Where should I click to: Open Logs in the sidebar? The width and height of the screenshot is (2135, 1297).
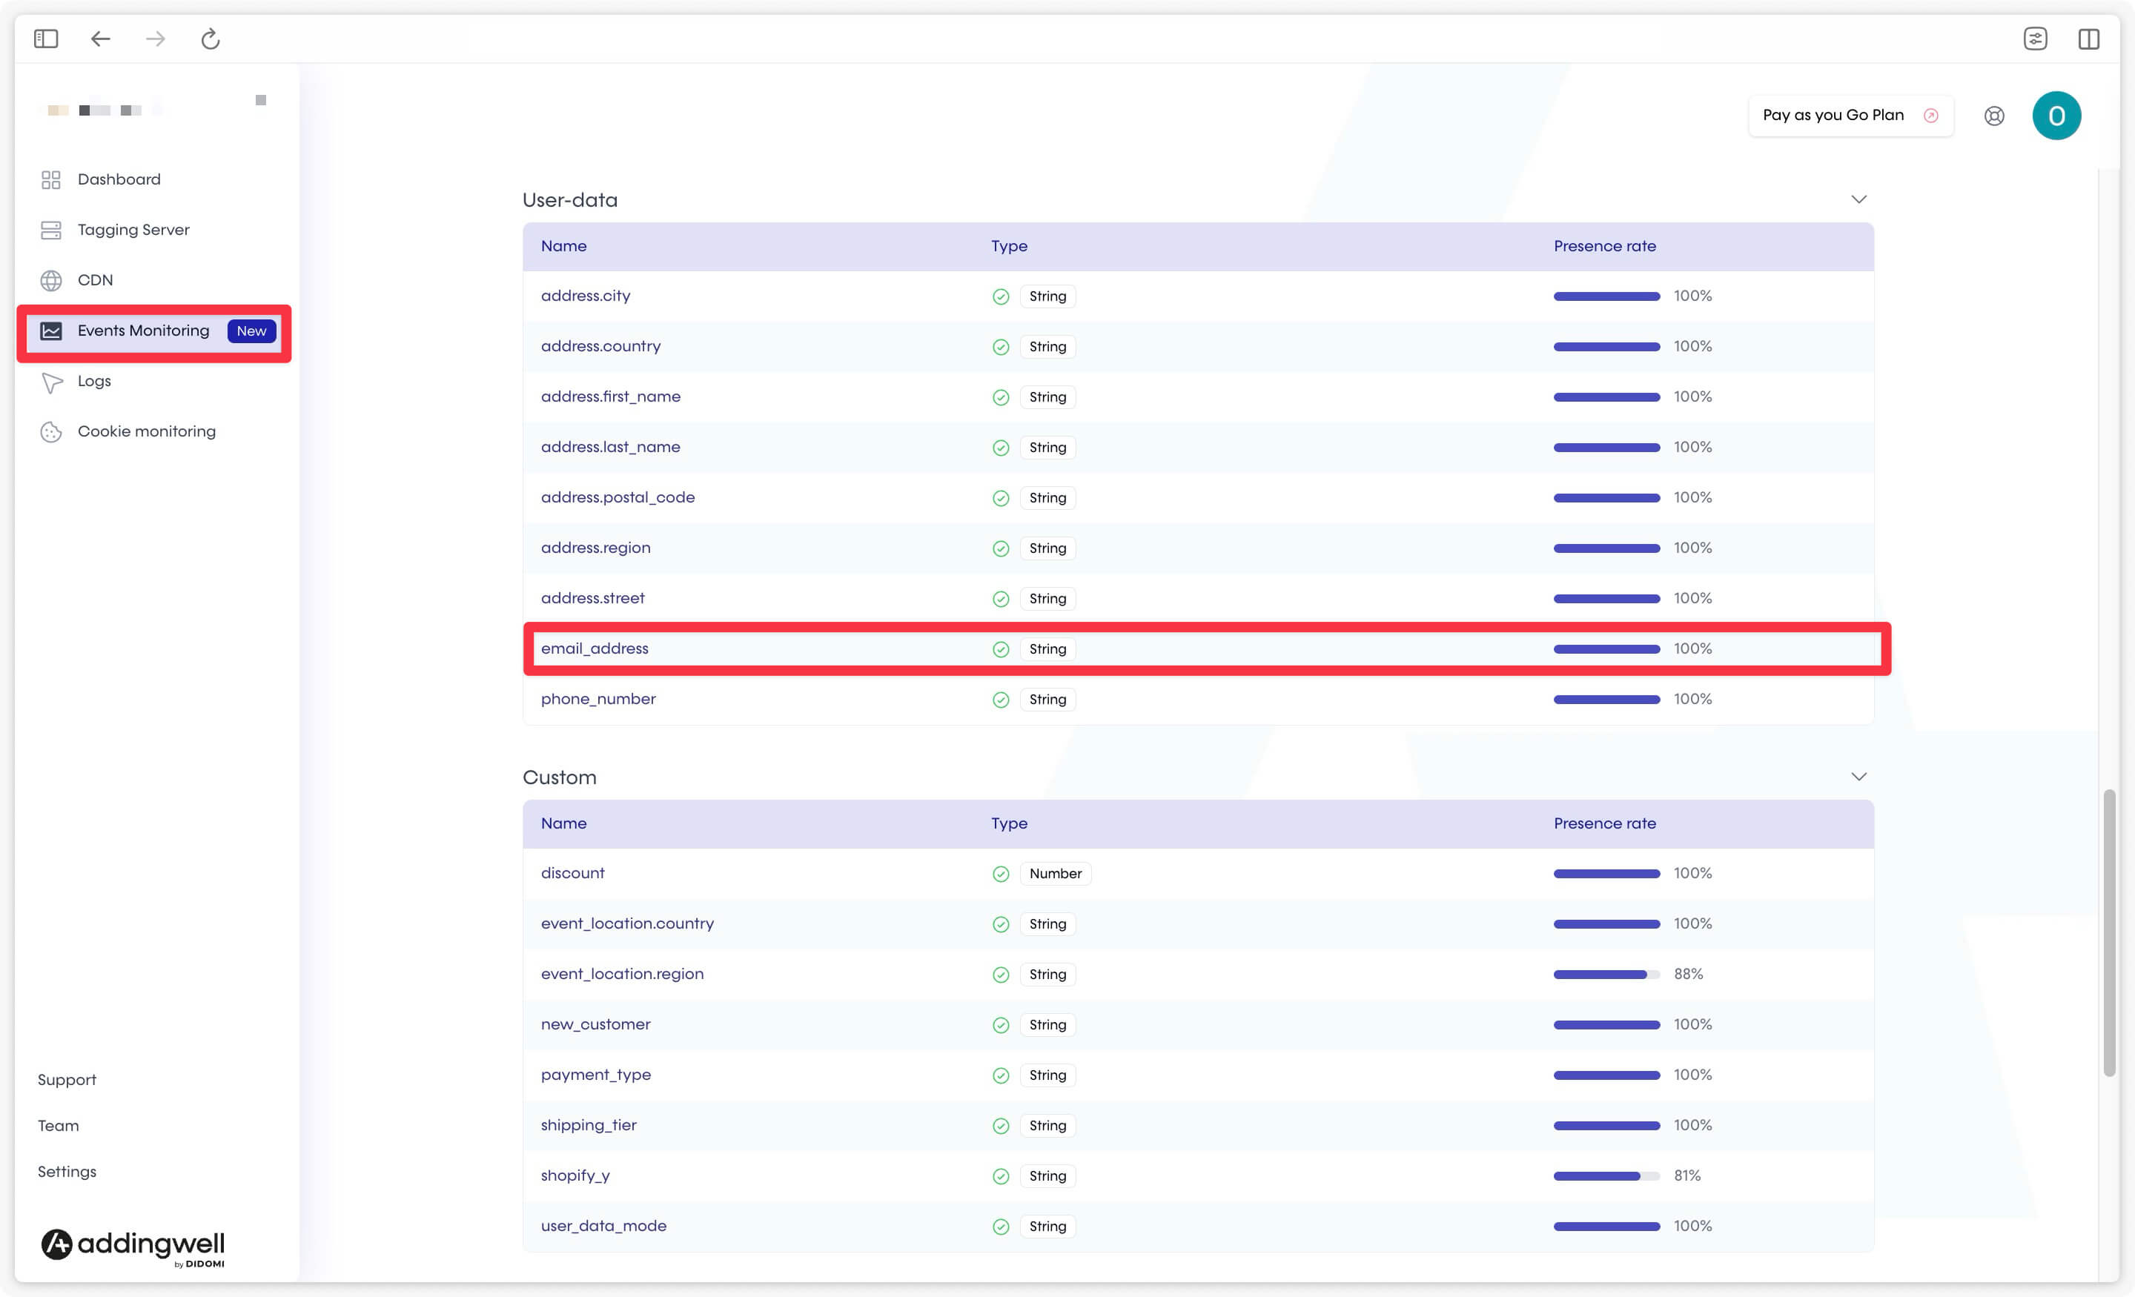pyautogui.click(x=94, y=381)
